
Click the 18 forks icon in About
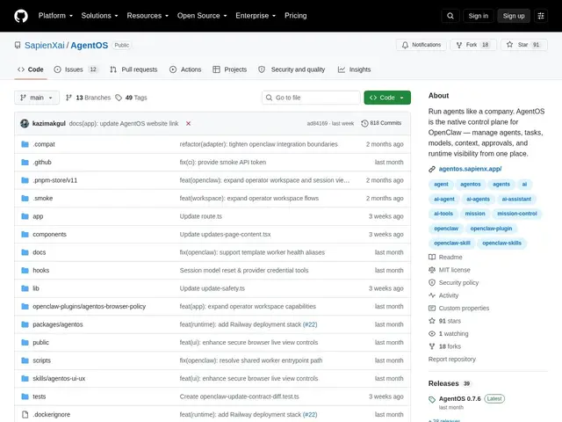432,346
